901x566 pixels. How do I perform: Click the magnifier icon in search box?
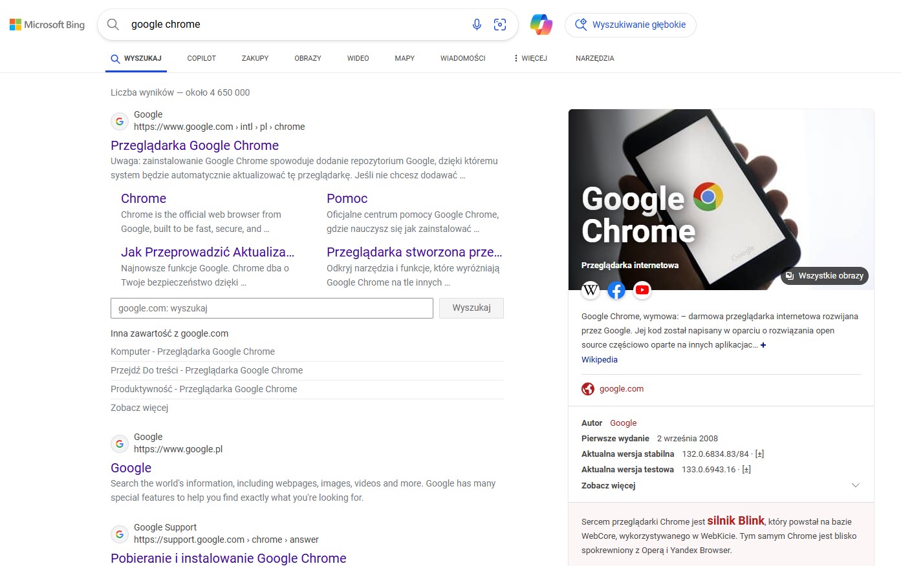coord(113,25)
